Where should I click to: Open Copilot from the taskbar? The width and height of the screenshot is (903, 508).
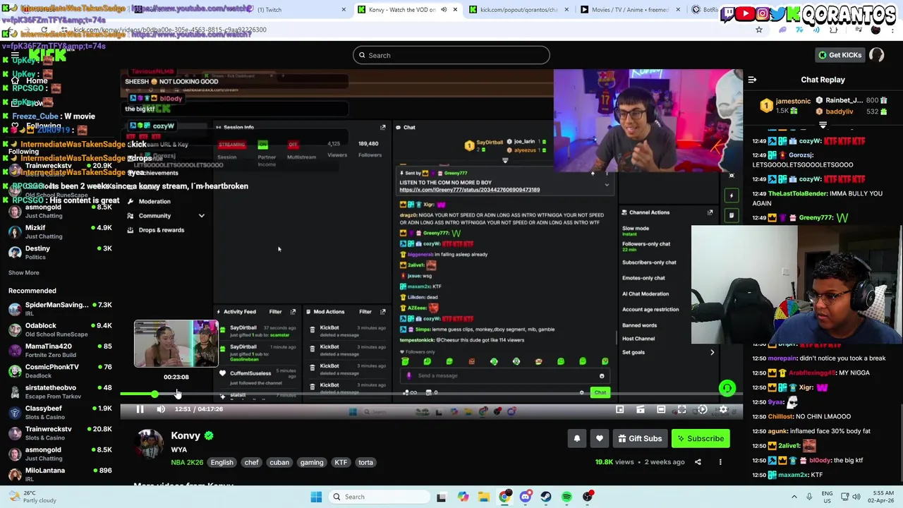463,497
